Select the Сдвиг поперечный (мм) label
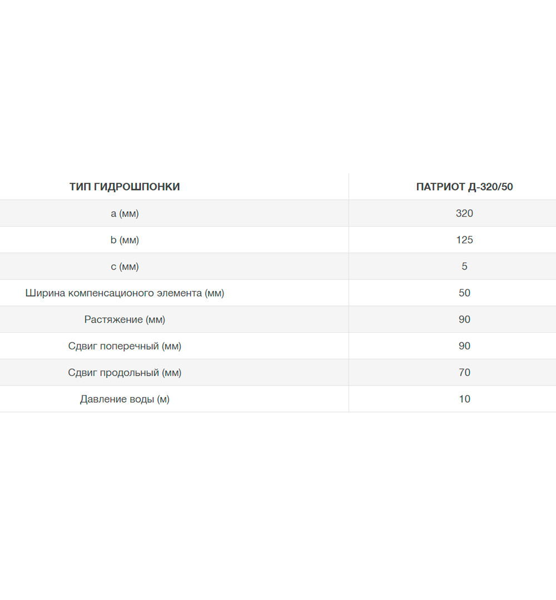The image size is (556, 600). click(x=125, y=346)
